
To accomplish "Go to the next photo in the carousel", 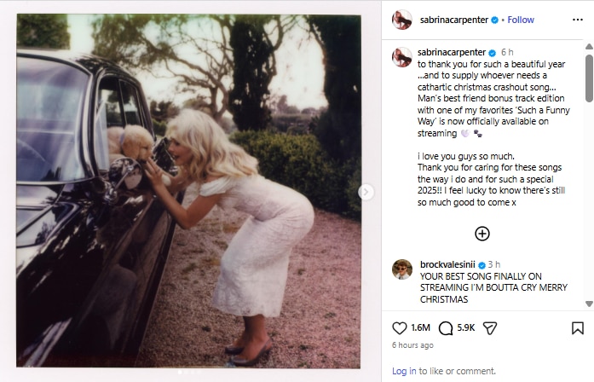I will point(366,192).
